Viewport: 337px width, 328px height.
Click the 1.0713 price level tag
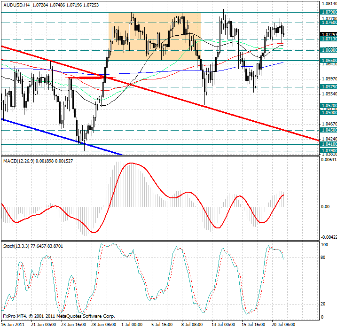tap(329, 39)
